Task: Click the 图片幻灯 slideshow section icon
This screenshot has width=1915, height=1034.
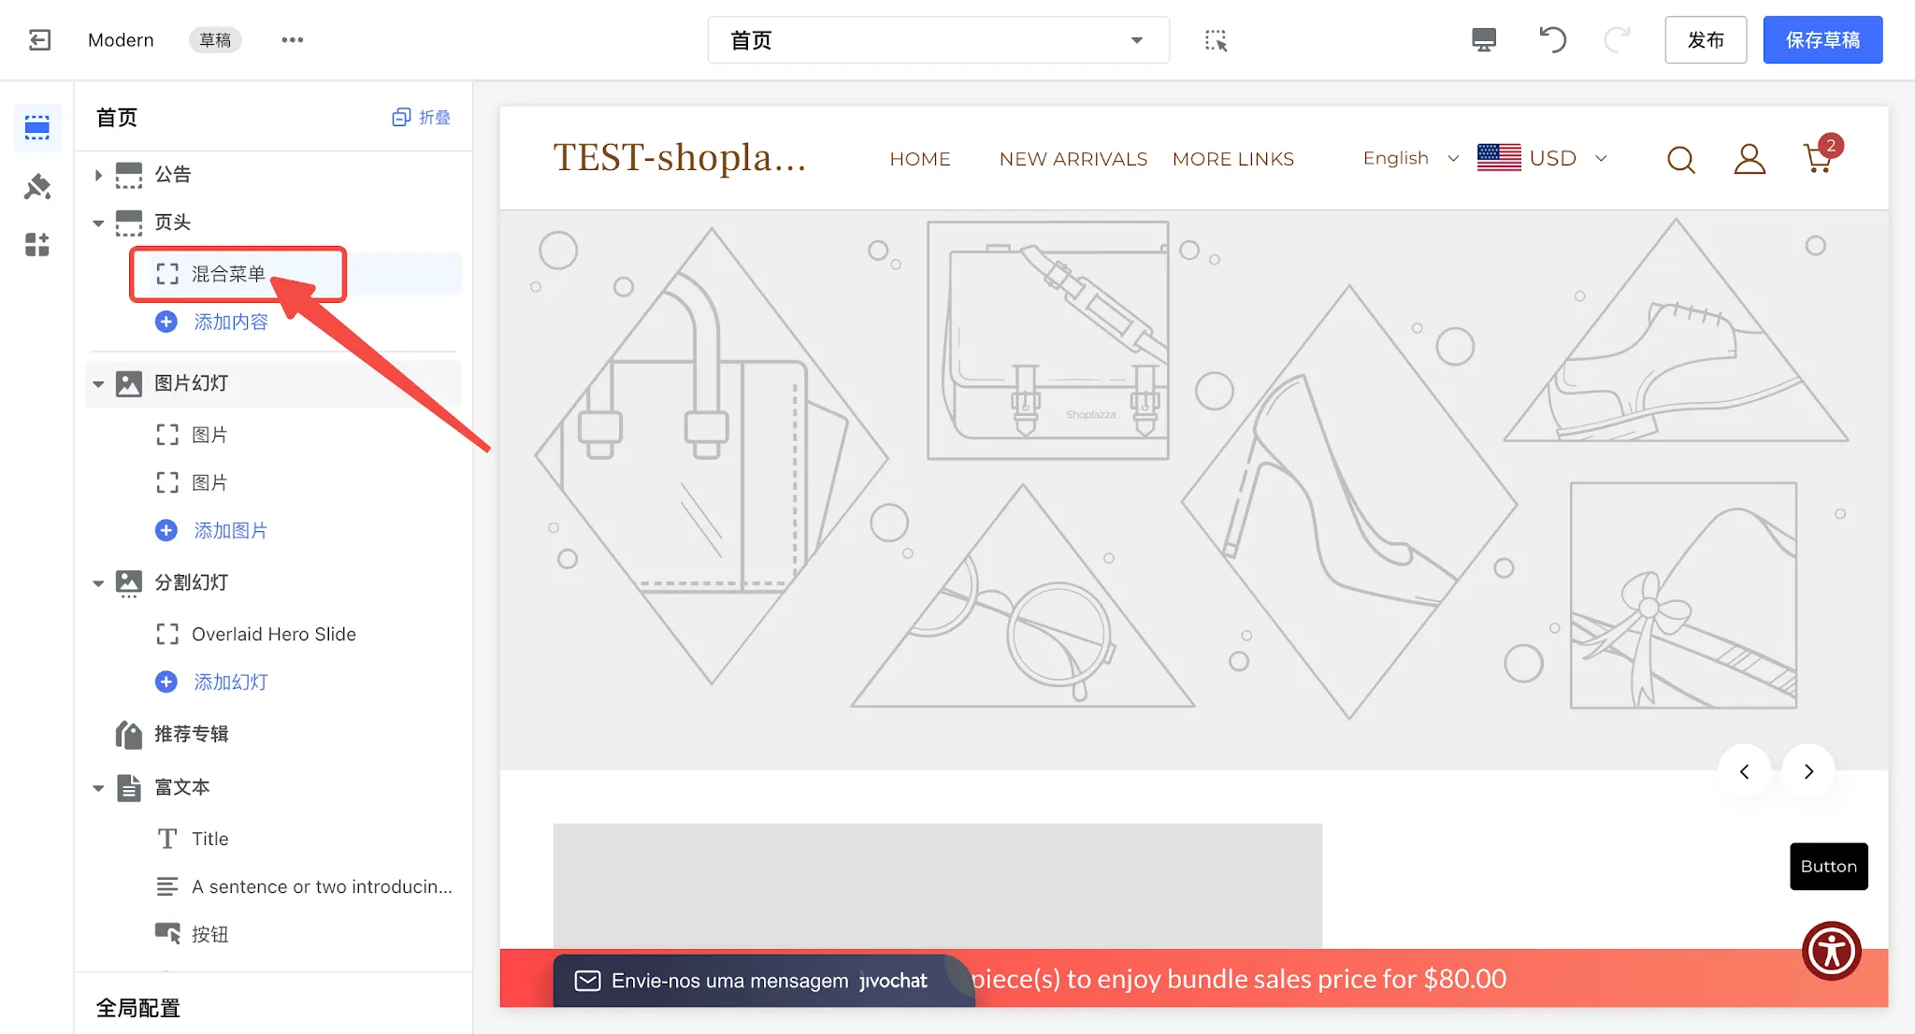Action: [129, 383]
